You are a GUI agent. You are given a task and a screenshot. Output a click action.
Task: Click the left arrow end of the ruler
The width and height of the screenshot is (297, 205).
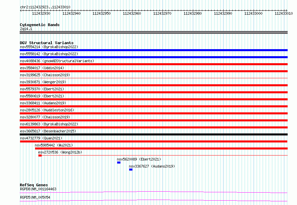pos(21,10)
